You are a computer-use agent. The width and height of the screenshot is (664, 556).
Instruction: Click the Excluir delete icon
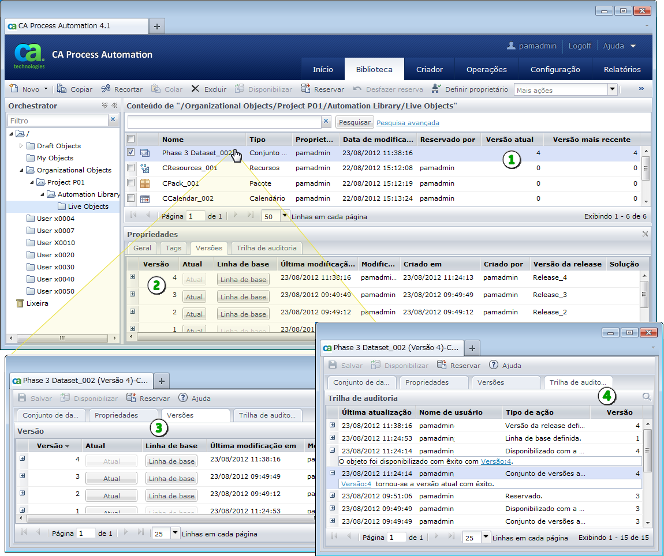coord(196,89)
